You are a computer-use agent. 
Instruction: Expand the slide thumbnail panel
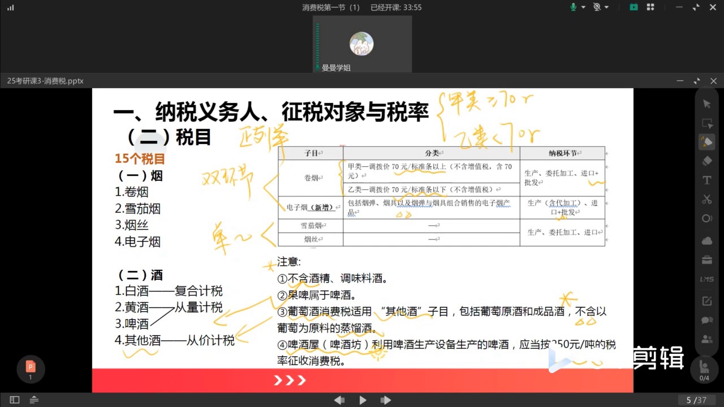(x=14, y=400)
